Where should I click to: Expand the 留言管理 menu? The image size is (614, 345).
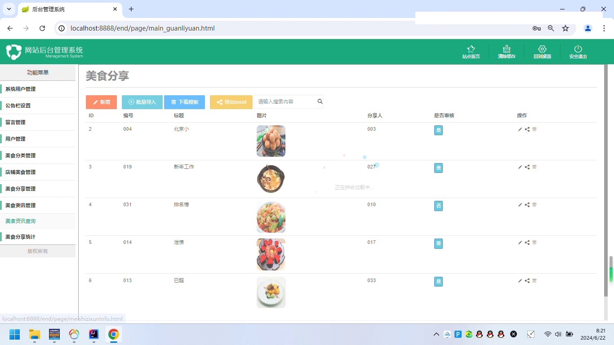tap(38, 122)
